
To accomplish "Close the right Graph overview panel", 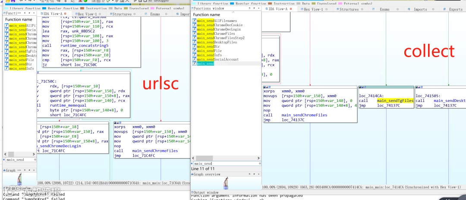I will tap(259, 174).
